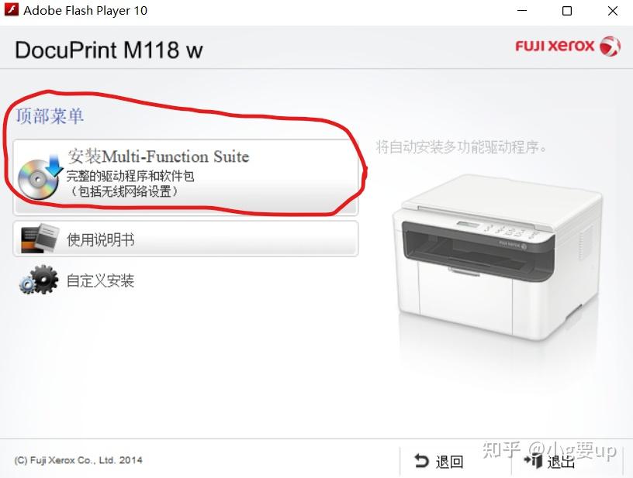Click the exit door icon

533,460
